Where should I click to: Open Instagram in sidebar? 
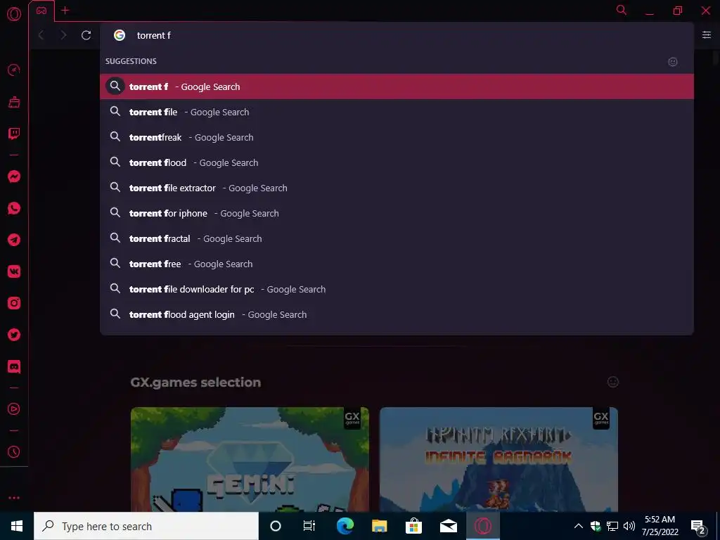point(14,303)
